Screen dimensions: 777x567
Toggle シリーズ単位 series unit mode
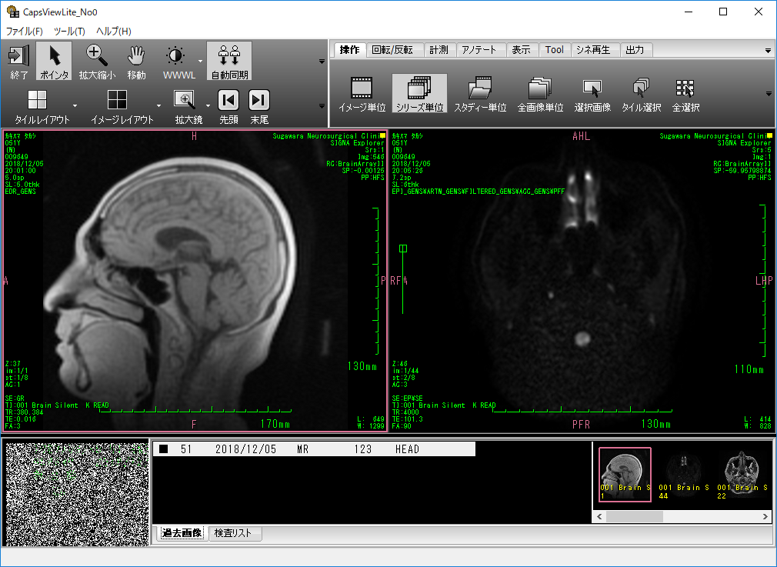[419, 94]
